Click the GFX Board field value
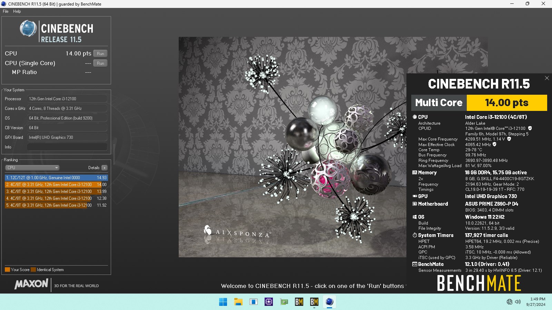The image size is (552, 310). coord(67,137)
